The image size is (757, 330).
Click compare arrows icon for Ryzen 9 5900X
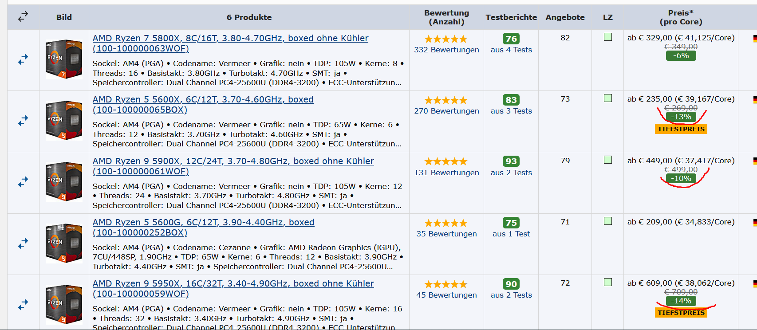click(x=23, y=181)
